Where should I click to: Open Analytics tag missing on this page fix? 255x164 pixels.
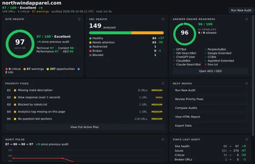(85, 111)
